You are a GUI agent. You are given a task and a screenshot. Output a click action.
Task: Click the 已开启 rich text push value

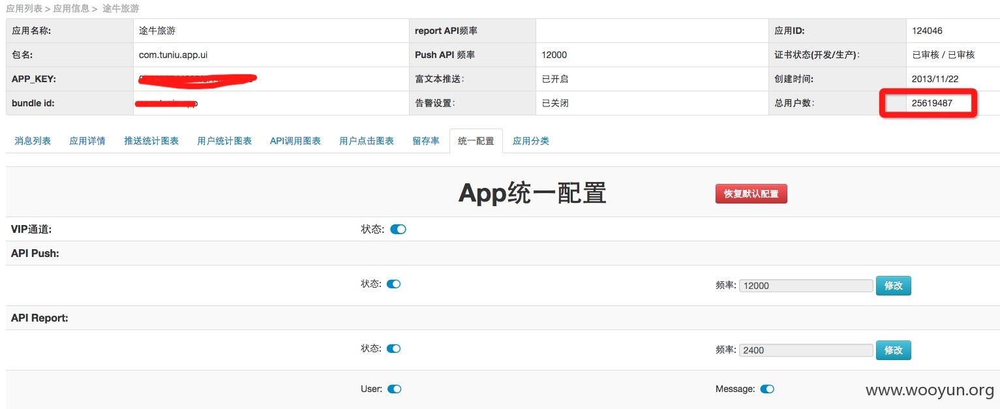555,79
